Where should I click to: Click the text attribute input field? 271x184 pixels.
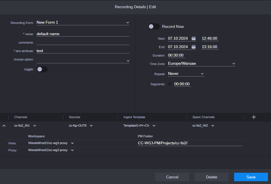point(83,51)
